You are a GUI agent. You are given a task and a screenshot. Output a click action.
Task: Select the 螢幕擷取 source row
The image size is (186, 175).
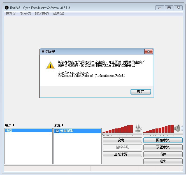pyautogui.click(x=78, y=131)
